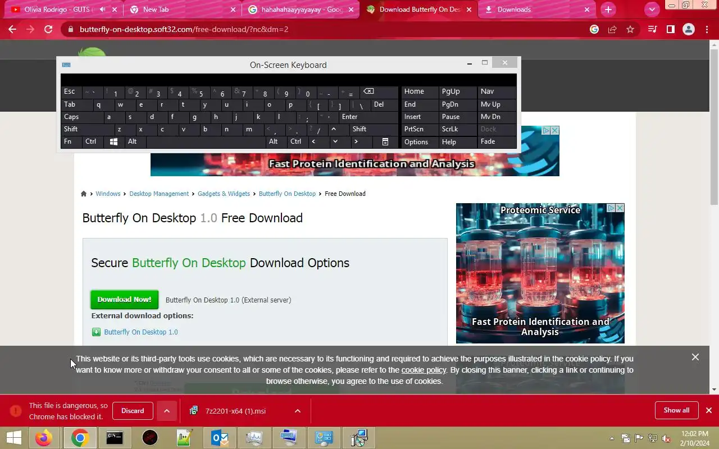The height and width of the screenshot is (449, 719).
Task: Toggle left Ctrl key on On-Screen Keyboard
Action: coord(92,142)
